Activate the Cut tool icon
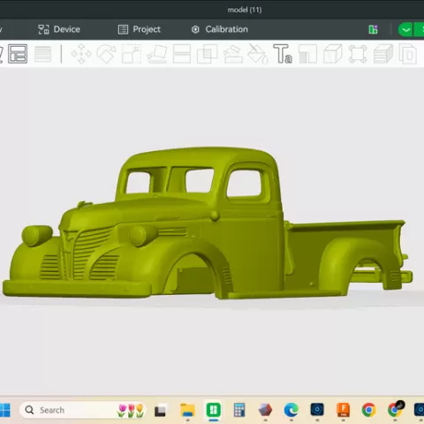Viewport: 424px width, 424px height. point(182,54)
